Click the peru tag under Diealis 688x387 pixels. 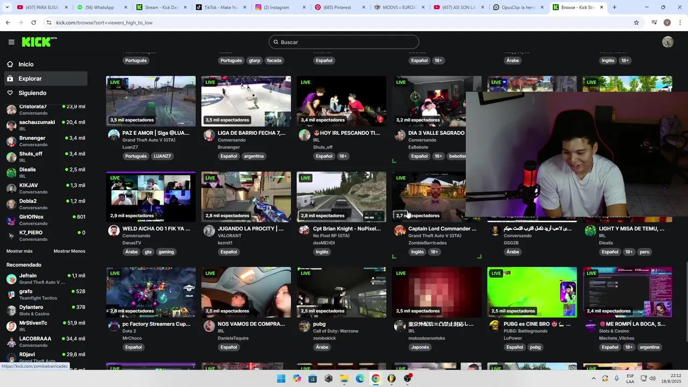tap(644, 252)
